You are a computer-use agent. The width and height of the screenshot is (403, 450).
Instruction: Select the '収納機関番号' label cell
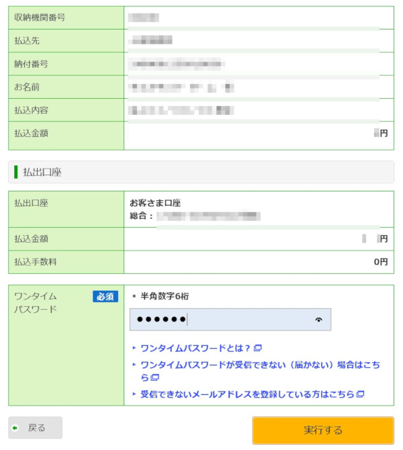[66, 17]
